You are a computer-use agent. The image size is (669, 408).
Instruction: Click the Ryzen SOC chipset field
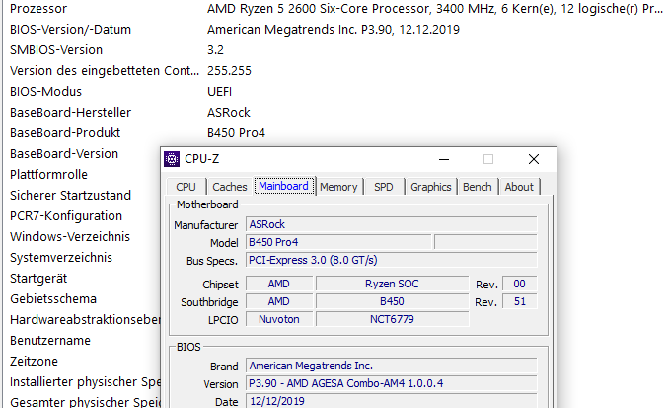392,284
